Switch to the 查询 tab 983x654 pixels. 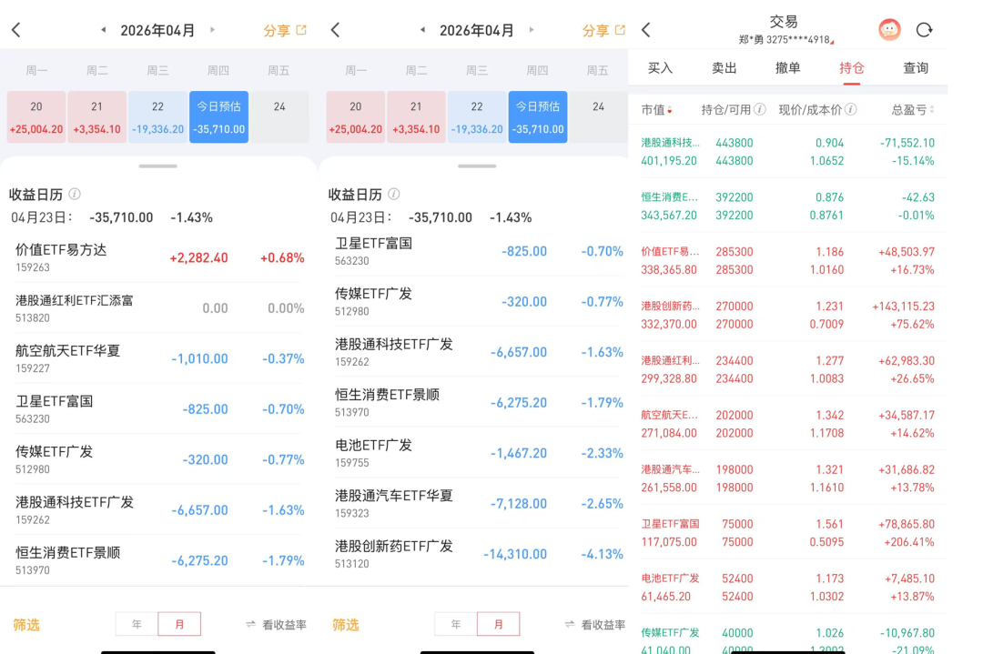point(916,67)
